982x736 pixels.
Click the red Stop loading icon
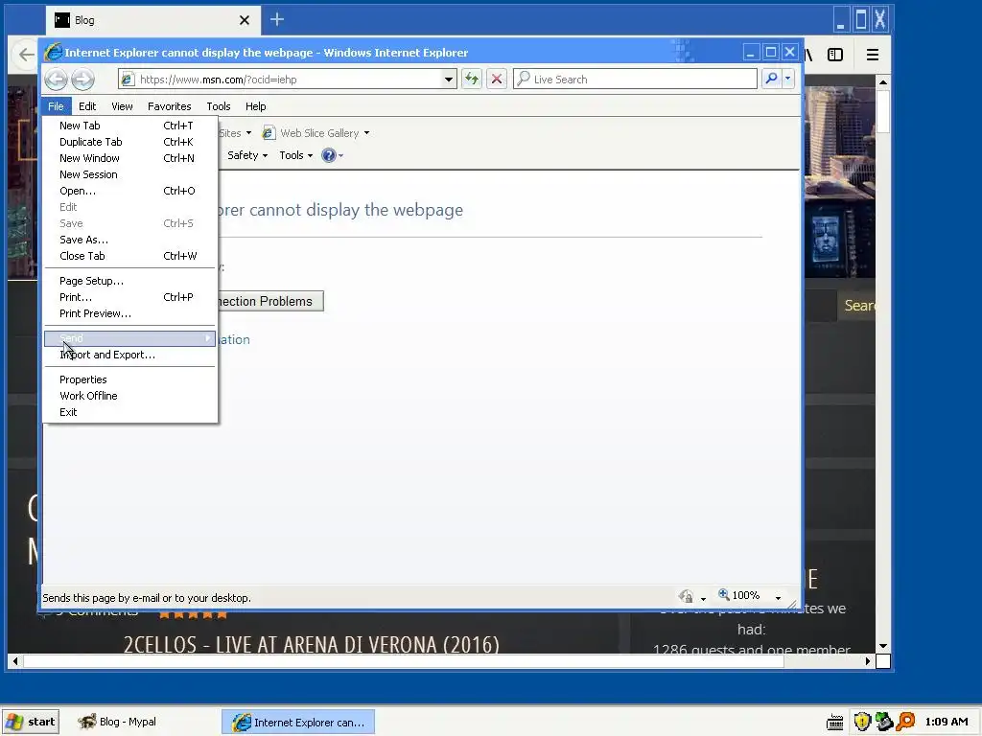coord(497,79)
